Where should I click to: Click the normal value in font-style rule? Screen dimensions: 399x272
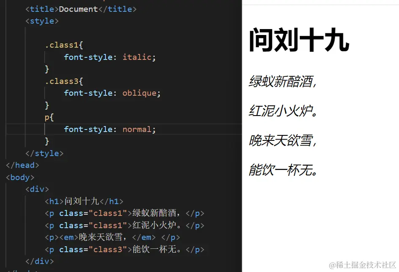point(137,129)
